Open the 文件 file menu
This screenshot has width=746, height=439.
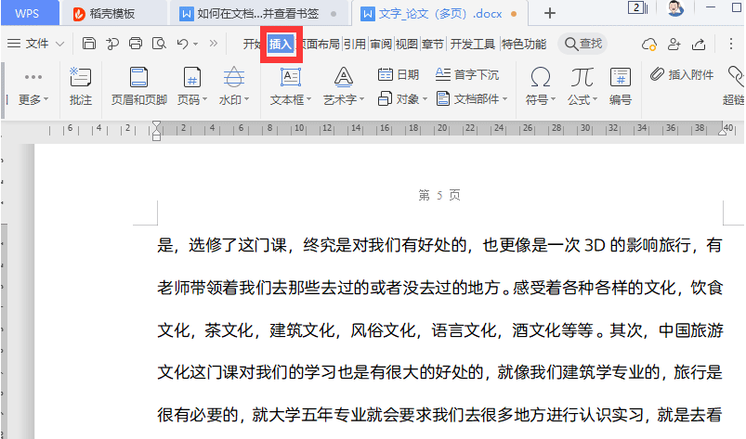[36, 44]
